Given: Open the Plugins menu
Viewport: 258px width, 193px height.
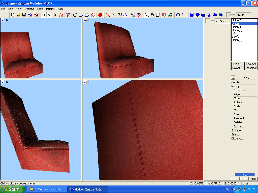Looking at the screenshot, I should [50, 9].
